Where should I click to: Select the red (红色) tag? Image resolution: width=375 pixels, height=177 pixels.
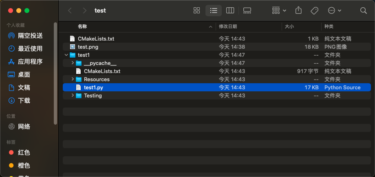click(x=24, y=153)
